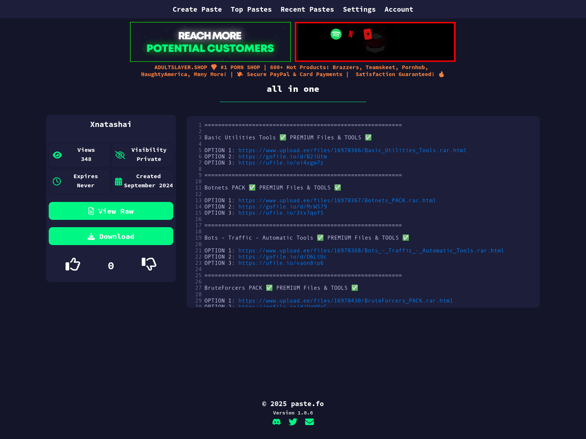The width and height of the screenshot is (586, 439).
Task: Click the views value 348
Action: coord(86,159)
